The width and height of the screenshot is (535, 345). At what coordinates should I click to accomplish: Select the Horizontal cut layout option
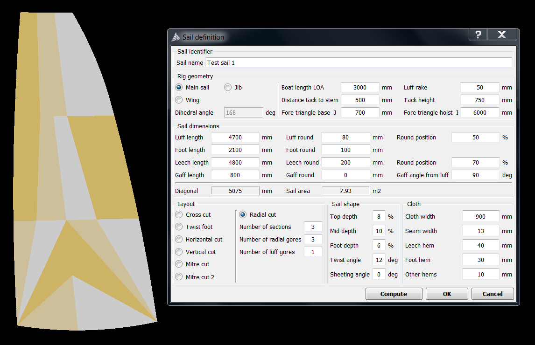[x=179, y=239]
